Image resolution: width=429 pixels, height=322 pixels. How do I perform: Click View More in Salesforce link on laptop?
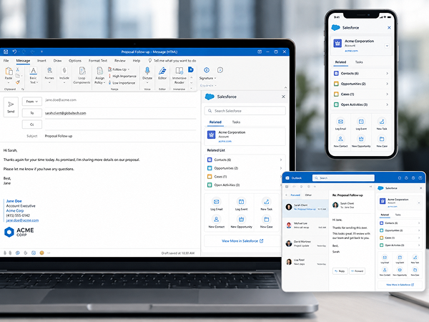click(242, 241)
